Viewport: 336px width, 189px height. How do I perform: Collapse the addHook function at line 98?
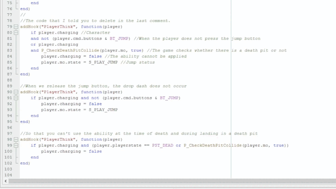[x=16, y=139]
